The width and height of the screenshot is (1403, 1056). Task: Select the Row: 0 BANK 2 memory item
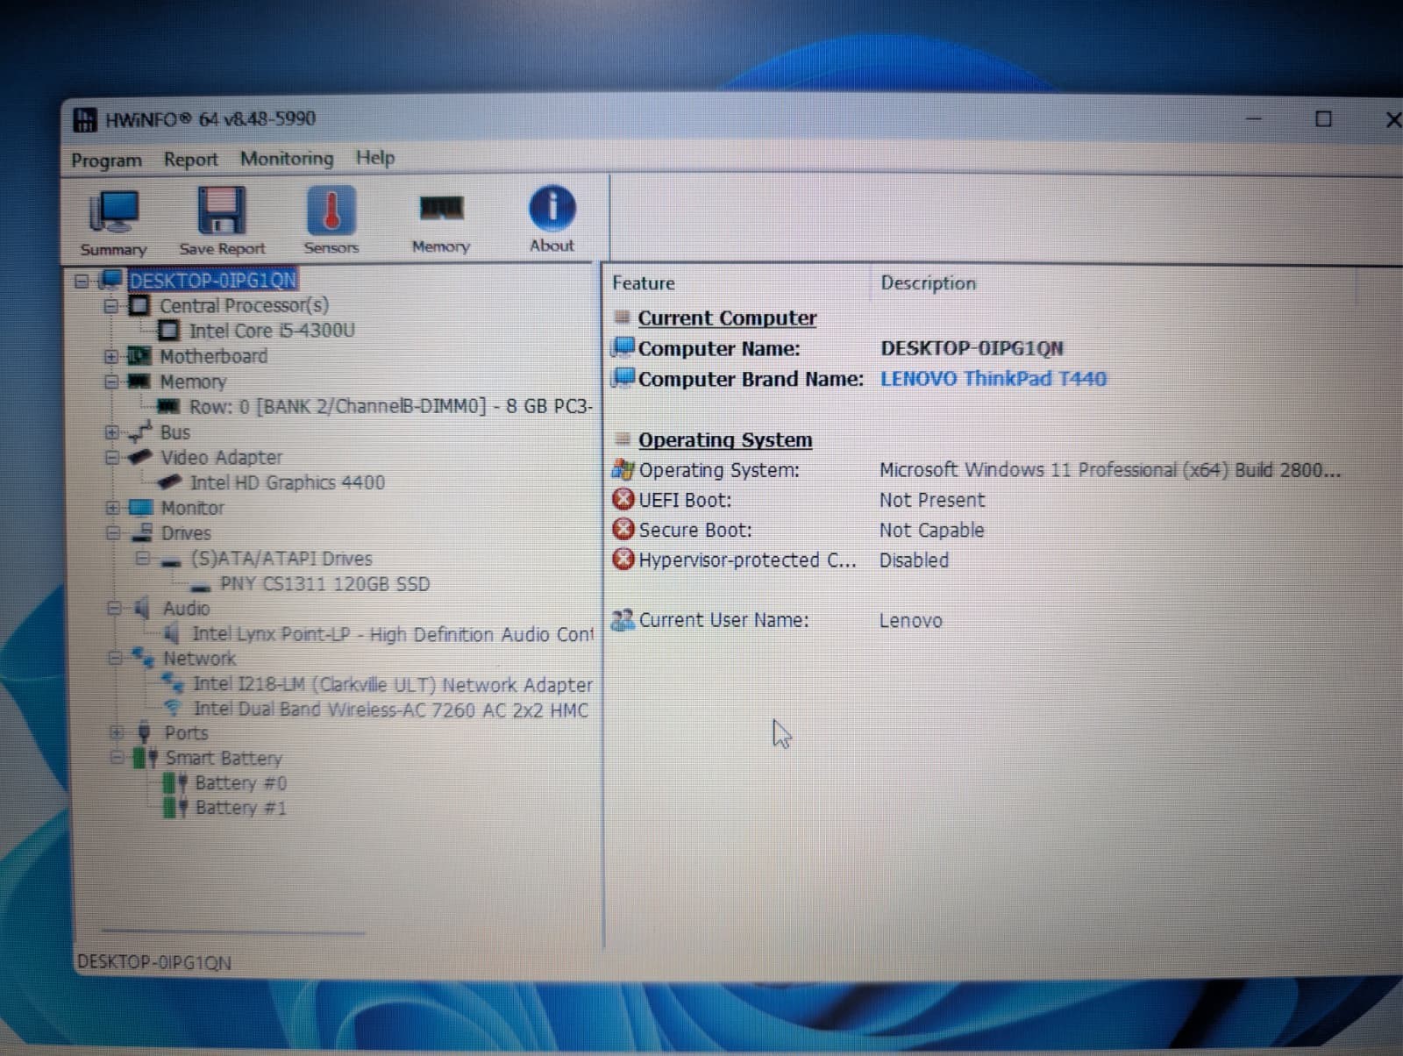click(391, 406)
